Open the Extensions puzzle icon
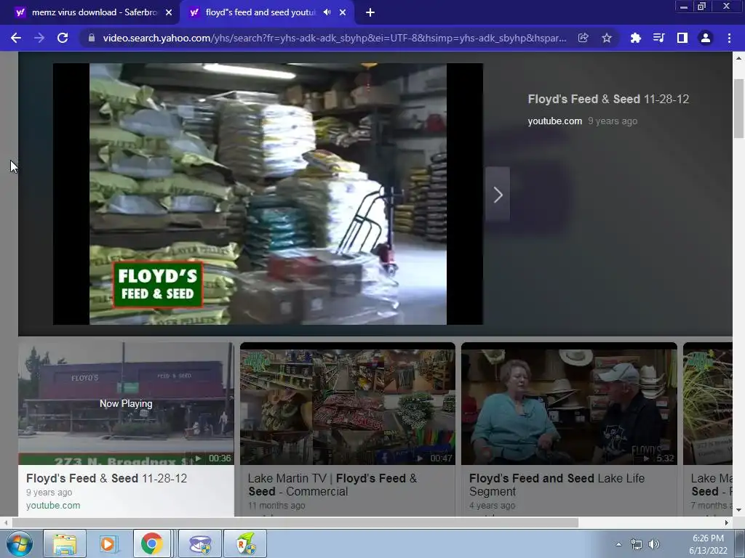The height and width of the screenshot is (558, 745). point(635,38)
